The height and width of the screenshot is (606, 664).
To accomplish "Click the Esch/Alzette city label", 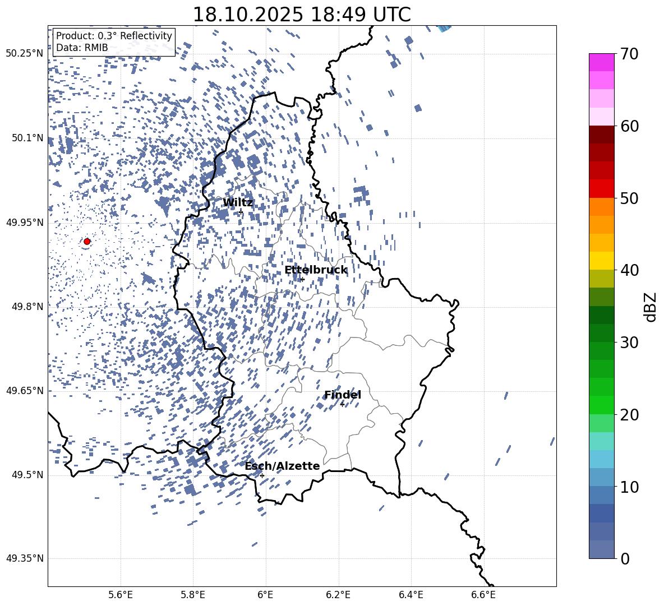I will 282,466.
